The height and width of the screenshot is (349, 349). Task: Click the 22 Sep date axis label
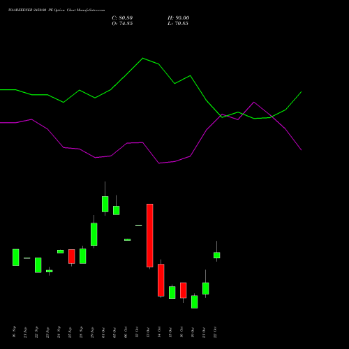pyautogui.click(x=36, y=332)
